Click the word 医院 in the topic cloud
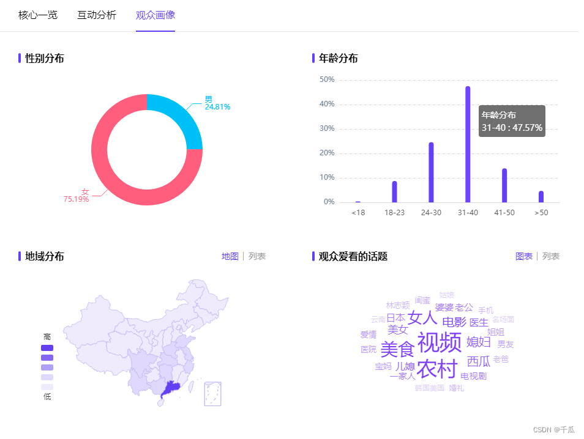Image resolution: width=584 pixels, height=439 pixels. point(369,349)
